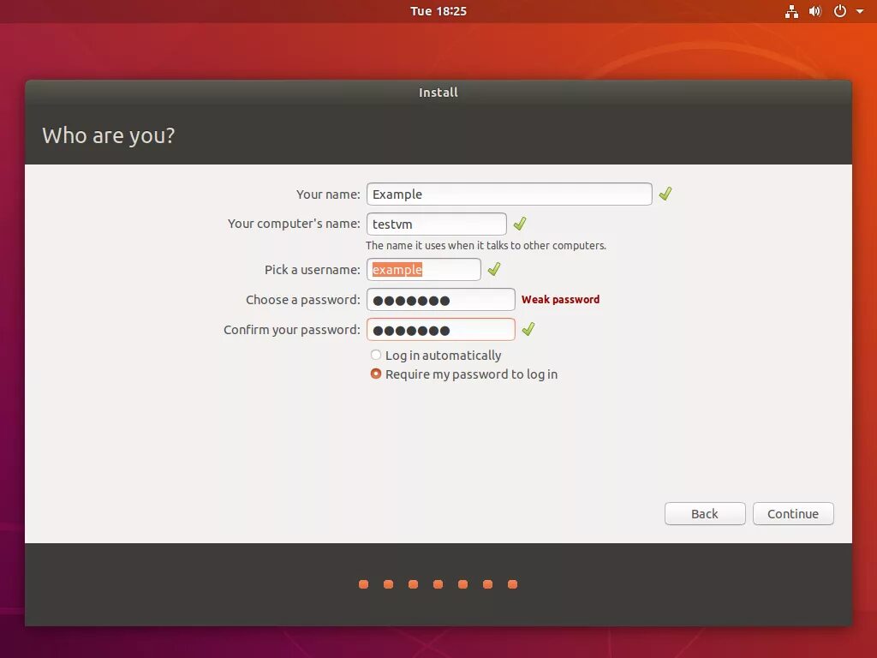The height and width of the screenshot is (658, 877).
Task: Focus the Choose a password field
Action: click(441, 300)
